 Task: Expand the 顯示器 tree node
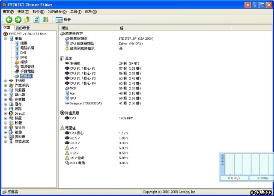6,95
